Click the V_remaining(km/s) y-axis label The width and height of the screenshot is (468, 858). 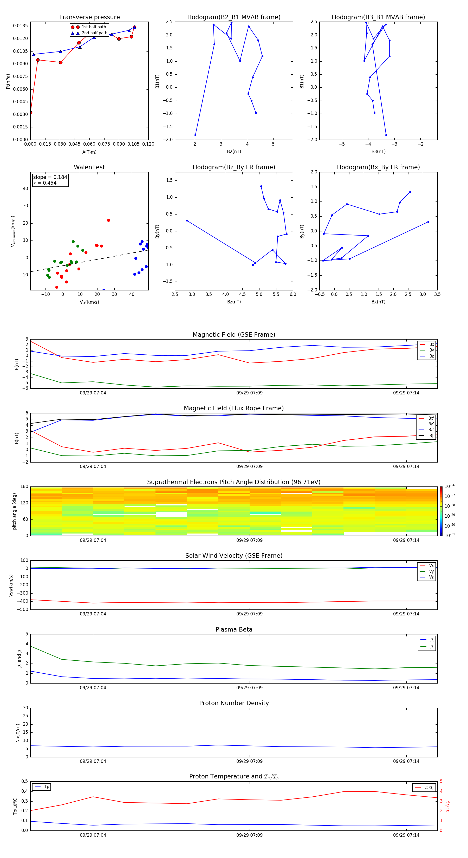click(13, 231)
